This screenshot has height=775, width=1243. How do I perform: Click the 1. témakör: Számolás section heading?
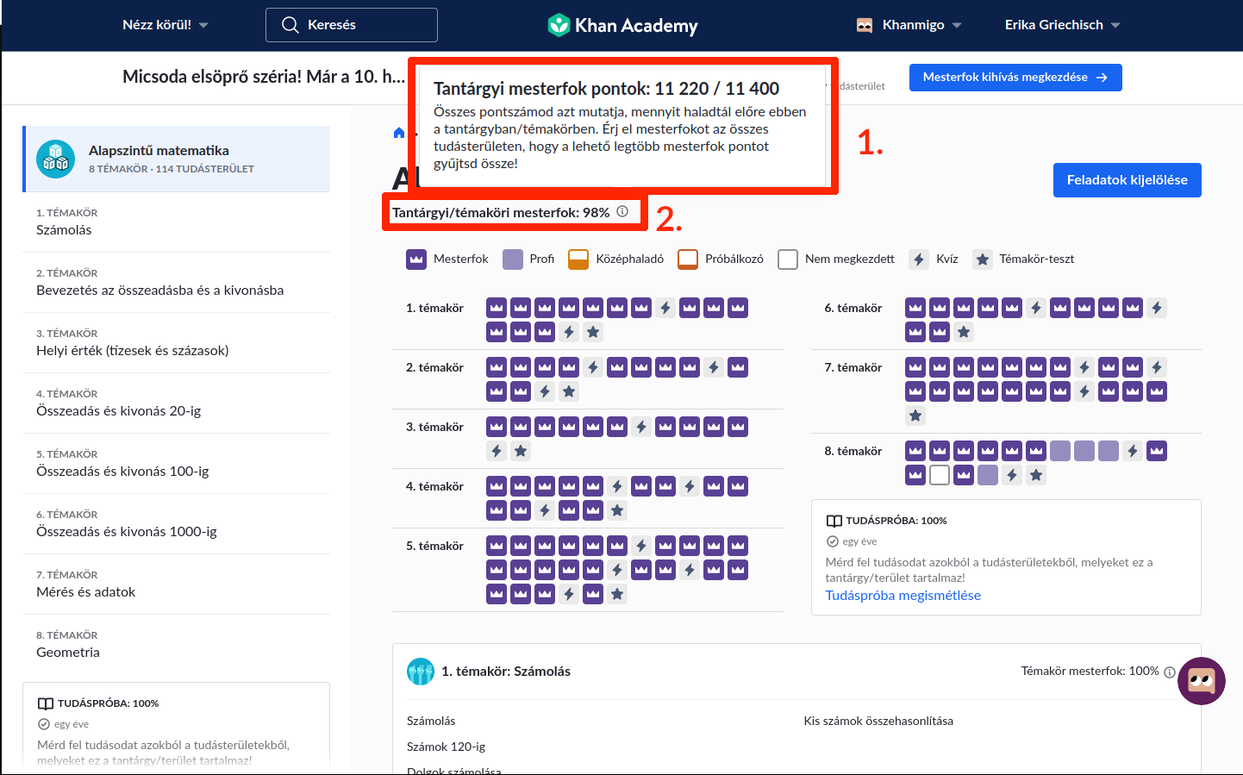pyautogui.click(x=506, y=672)
